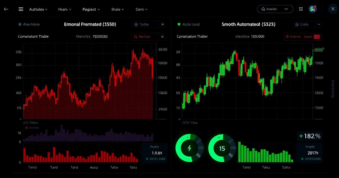The image size is (339, 178).
Task: Click the red Selents Atud button
Action: [303, 37]
